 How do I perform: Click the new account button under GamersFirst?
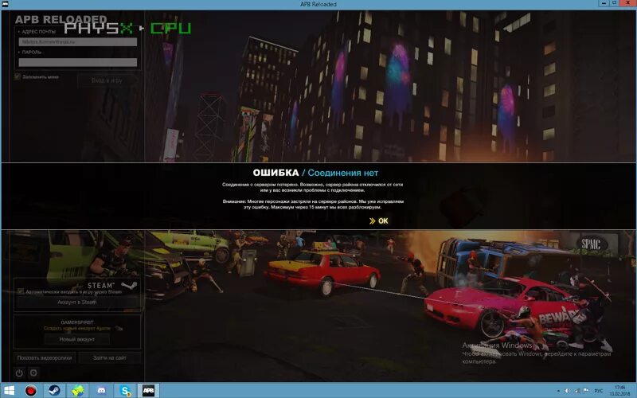(x=77, y=339)
